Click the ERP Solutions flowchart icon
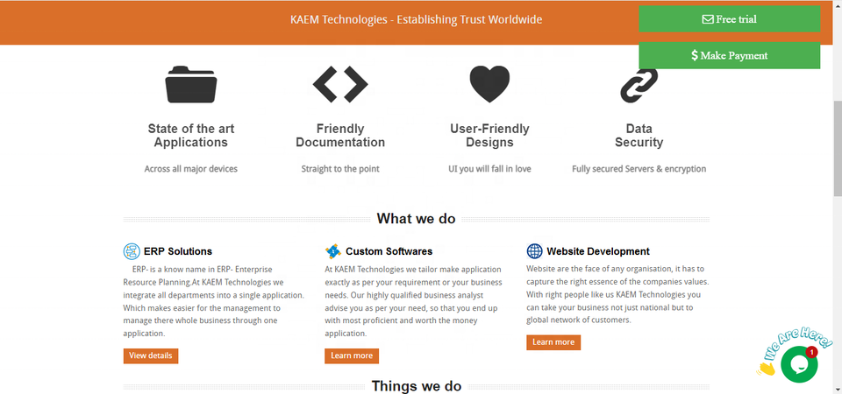Image resolution: width=842 pixels, height=394 pixels. click(x=132, y=251)
